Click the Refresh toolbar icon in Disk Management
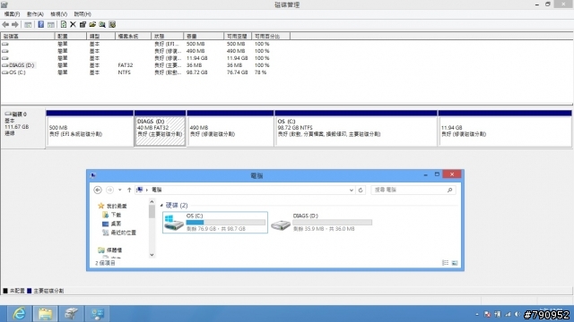The height and width of the screenshot is (322, 574). coord(64,24)
